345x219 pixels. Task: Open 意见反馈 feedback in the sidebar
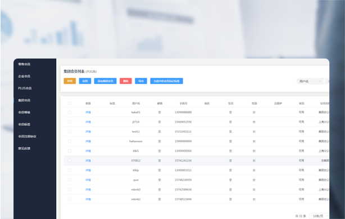pyautogui.click(x=24, y=148)
